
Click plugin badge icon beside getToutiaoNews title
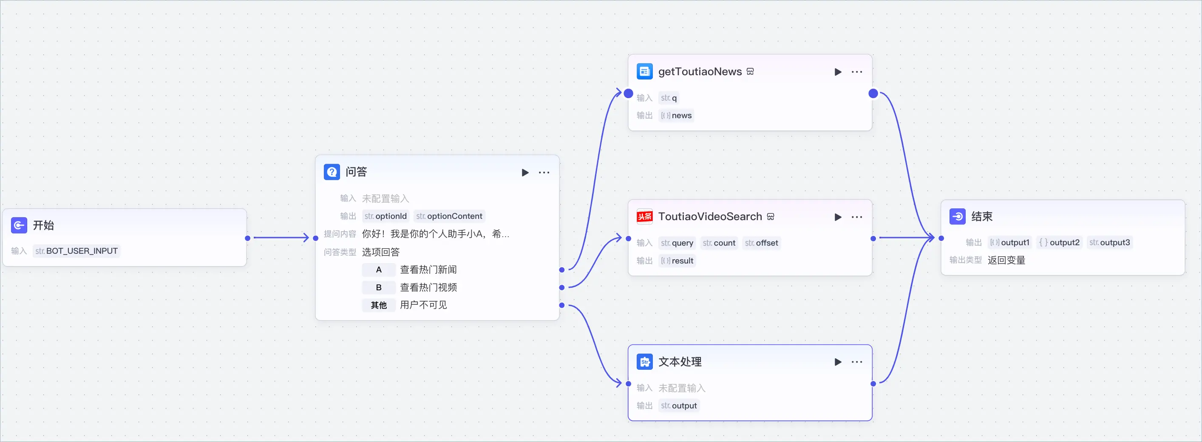(x=750, y=71)
